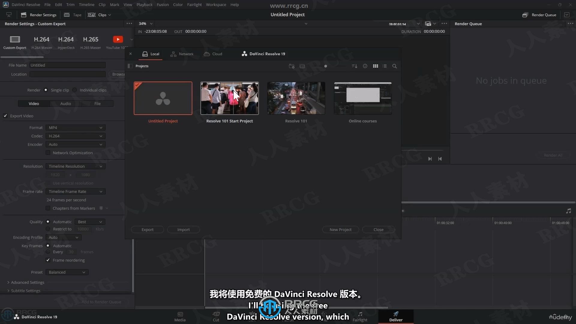Screen dimensions: 576x324
Task: Open the Resolution dropdown
Action: (75, 166)
